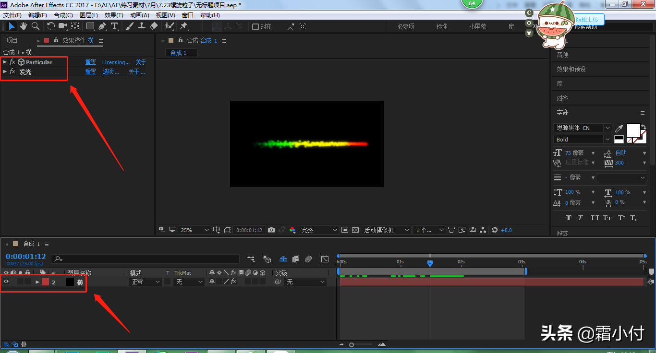Open the 动画(A) menu

pyautogui.click(x=139, y=15)
